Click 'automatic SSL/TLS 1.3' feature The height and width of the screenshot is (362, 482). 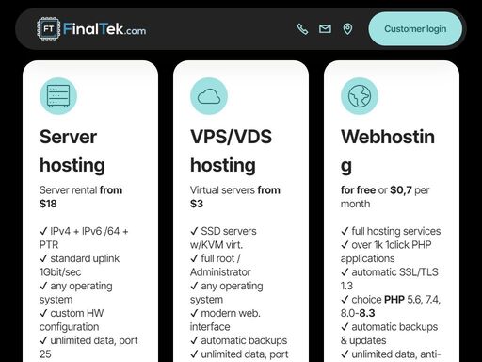[390, 279]
